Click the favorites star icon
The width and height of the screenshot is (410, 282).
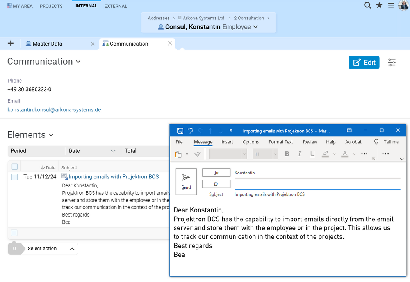point(379,5)
